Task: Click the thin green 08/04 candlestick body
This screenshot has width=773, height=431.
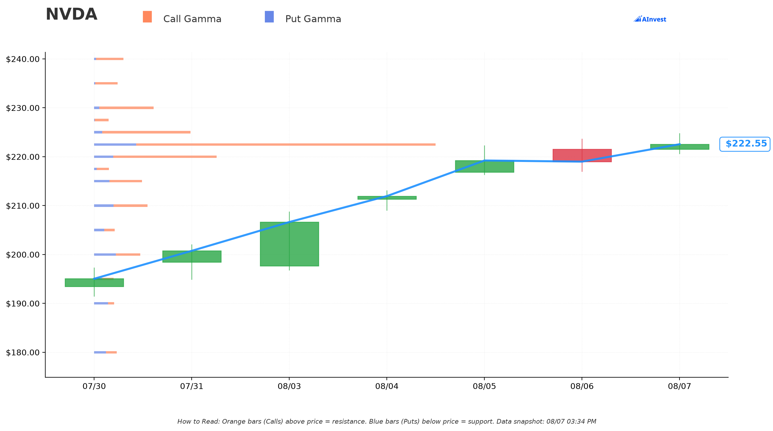Action: pos(387,198)
